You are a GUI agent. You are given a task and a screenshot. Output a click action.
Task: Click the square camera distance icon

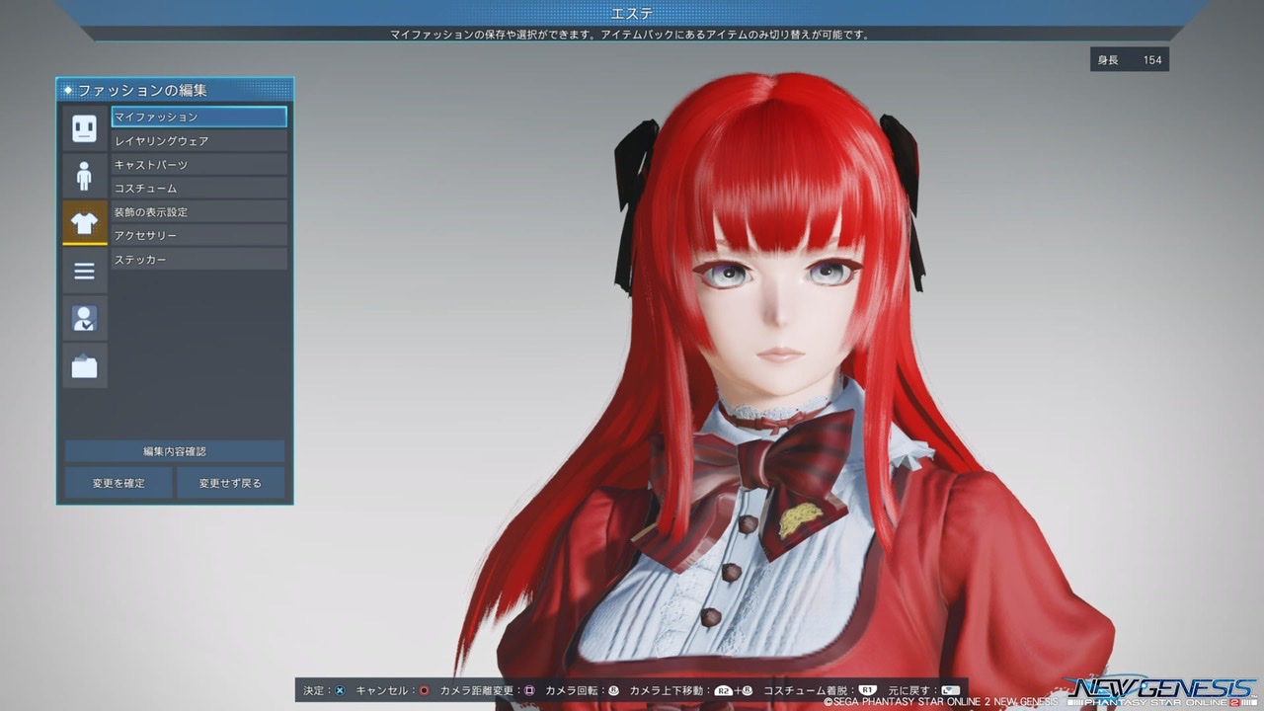click(529, 690)
